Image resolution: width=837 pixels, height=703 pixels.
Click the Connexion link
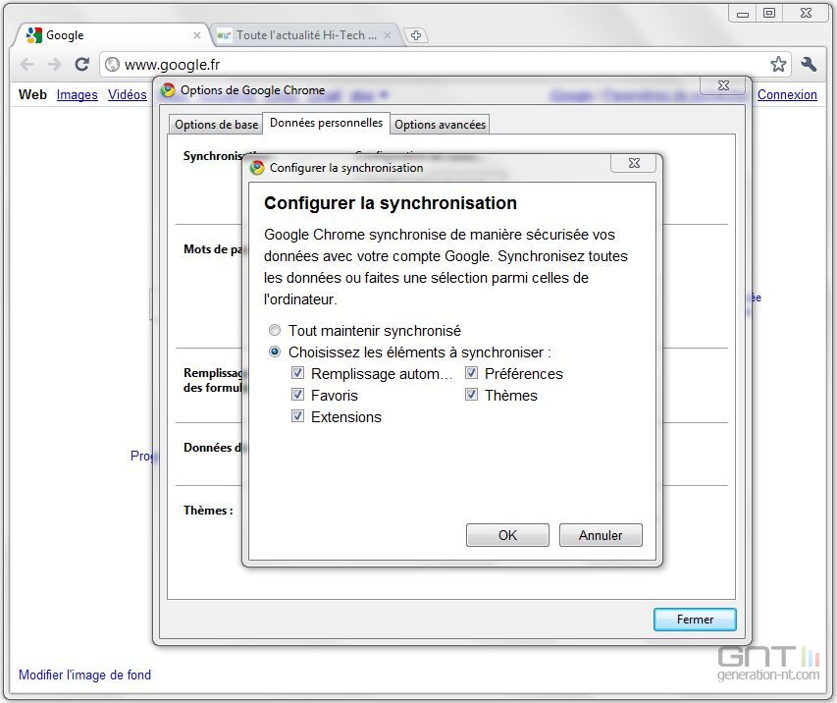787,94
